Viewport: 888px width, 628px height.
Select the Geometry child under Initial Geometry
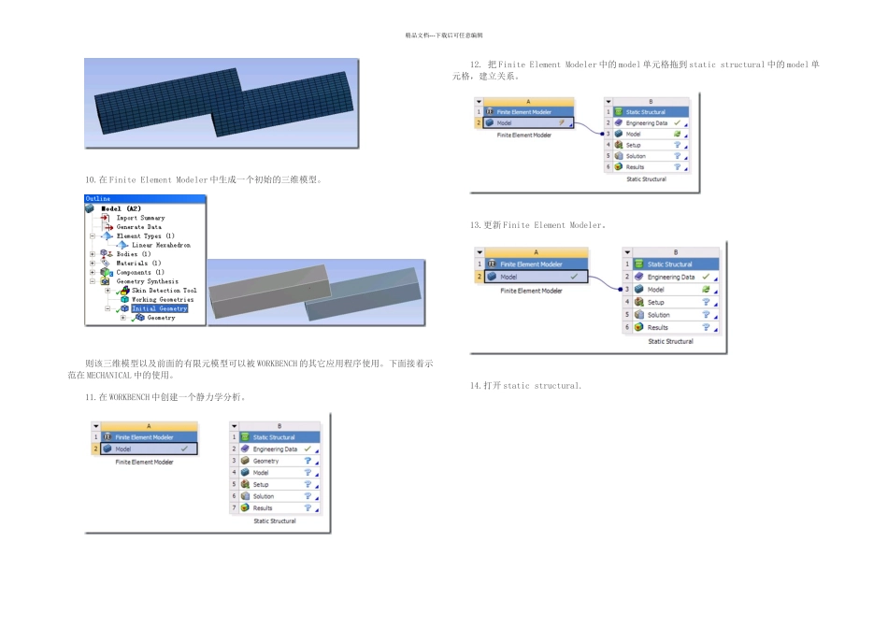click(161, 318)
